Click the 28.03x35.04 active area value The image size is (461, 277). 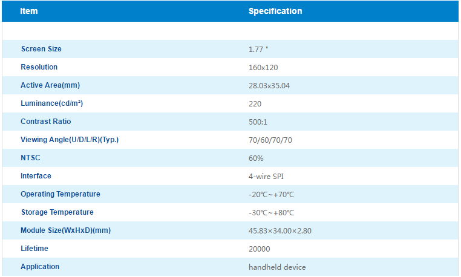pos(269,86)
